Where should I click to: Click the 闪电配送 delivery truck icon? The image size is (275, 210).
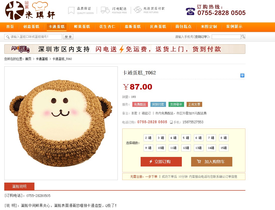[105, 10]
